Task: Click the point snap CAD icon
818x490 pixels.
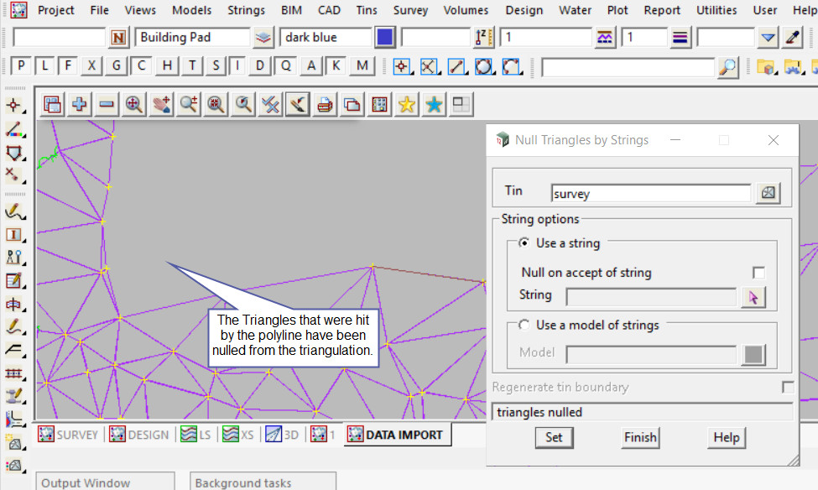Action: click(x=401, y=67)
